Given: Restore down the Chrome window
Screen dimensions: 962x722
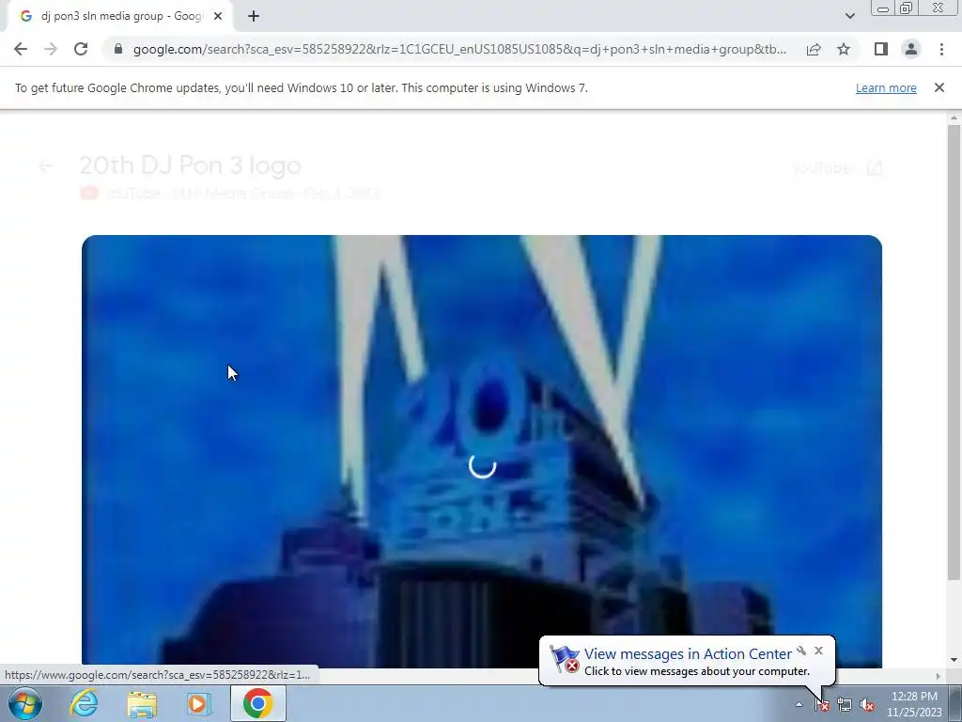Looking at the screenshot, I should coord(906,8).
